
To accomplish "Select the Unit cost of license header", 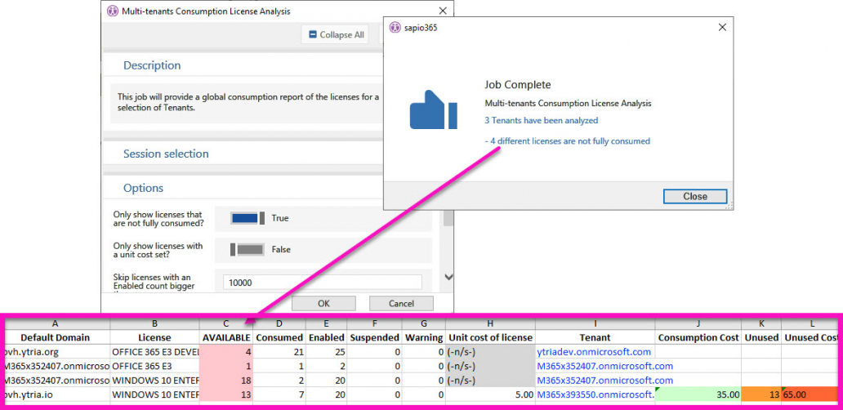I will pyautogui.click(x=490, y=337).
